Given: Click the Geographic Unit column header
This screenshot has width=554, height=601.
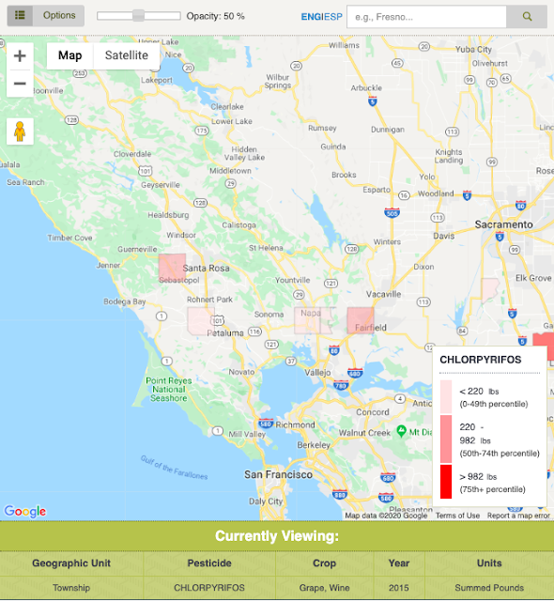Looking at the screenshot, I should pyautogui.click(x=71, y=563).
